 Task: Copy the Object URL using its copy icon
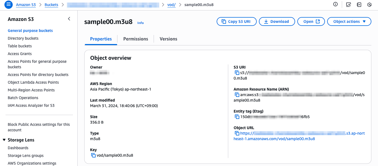coord(237,133)
